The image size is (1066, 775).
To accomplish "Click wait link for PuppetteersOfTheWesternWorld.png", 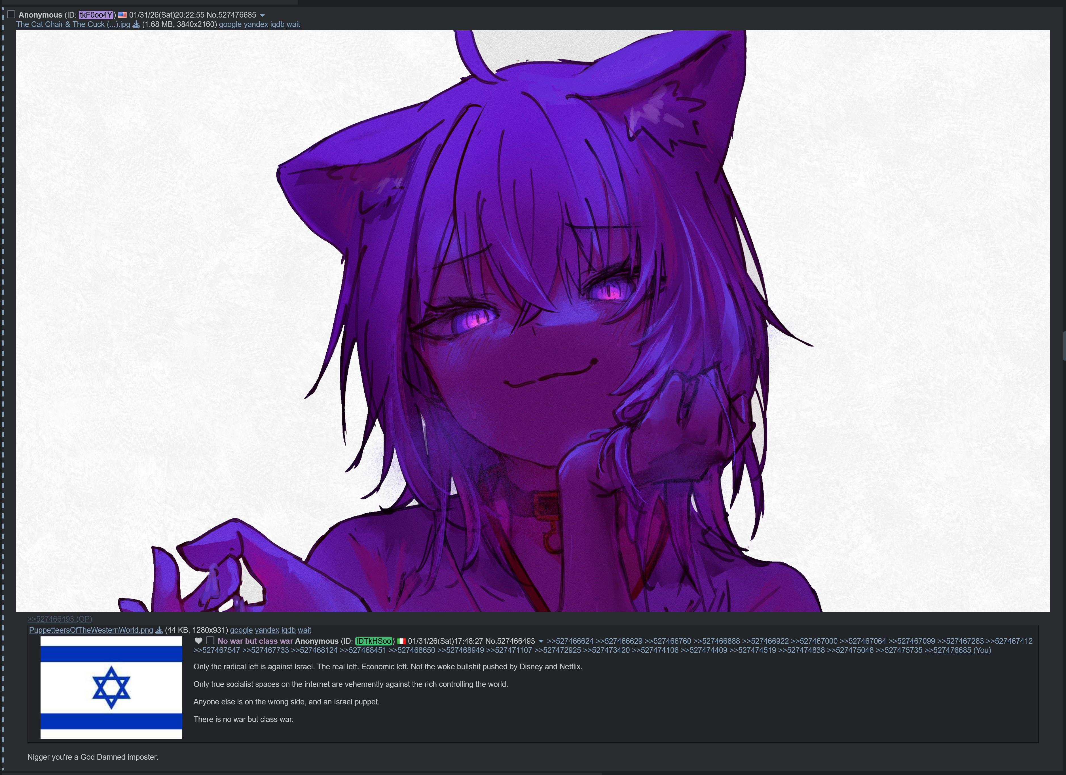I will point(304,630).
